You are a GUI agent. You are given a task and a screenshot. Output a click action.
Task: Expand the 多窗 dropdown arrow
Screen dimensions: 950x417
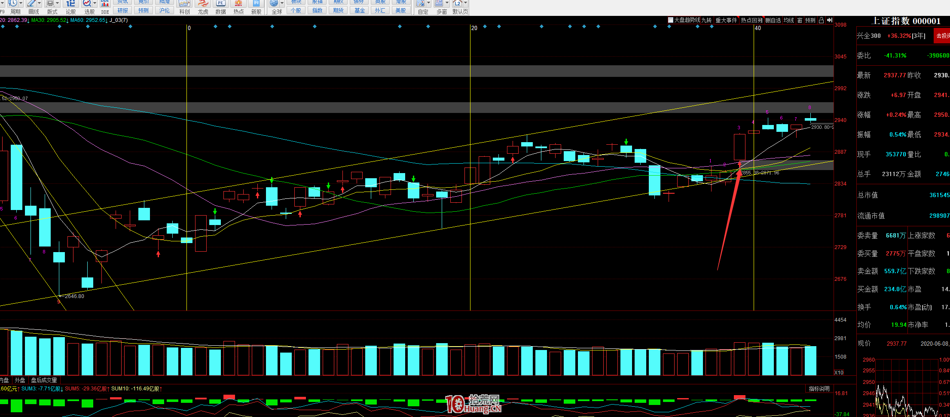tap(447, 3)
